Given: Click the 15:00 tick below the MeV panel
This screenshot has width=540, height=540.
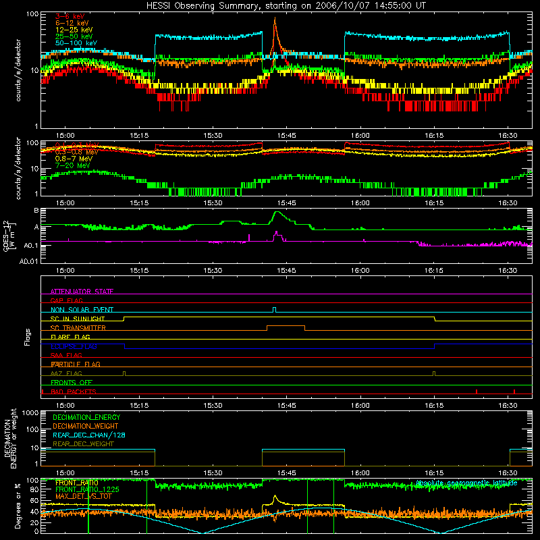Looking at the screenshot, I should tap(65, 203).
